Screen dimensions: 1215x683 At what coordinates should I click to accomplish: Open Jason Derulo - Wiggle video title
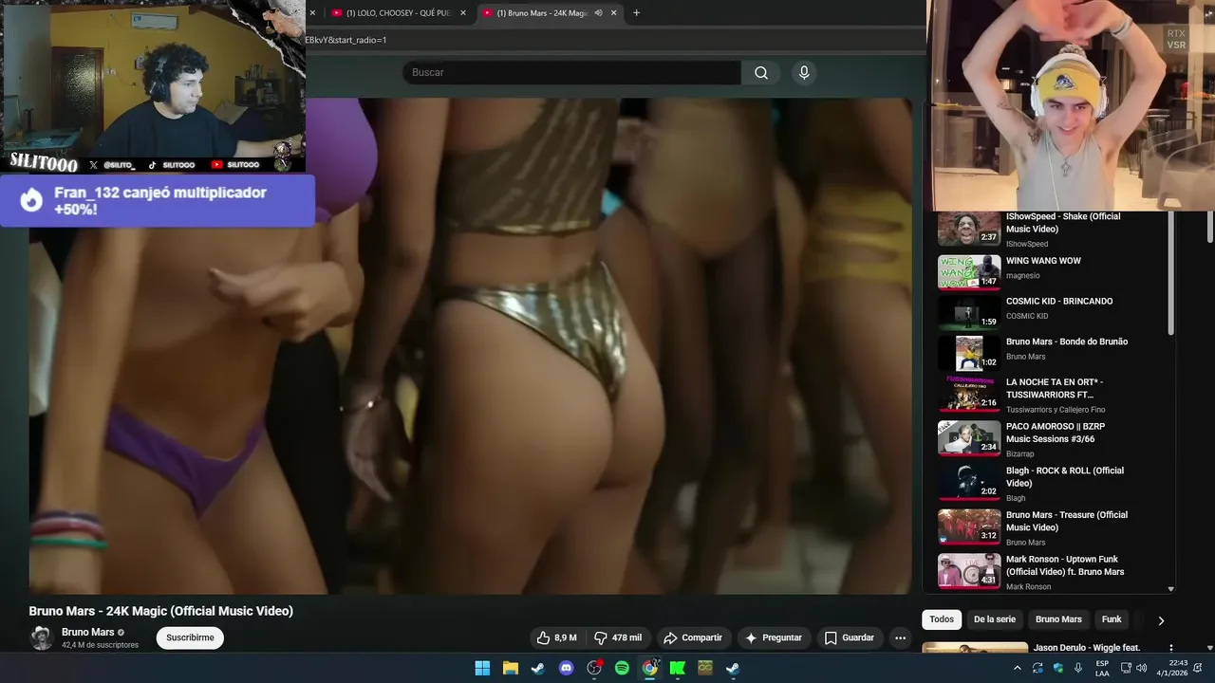coord(1087,648)
